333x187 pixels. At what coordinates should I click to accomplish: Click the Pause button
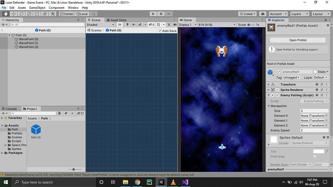(x=161, y=14)
